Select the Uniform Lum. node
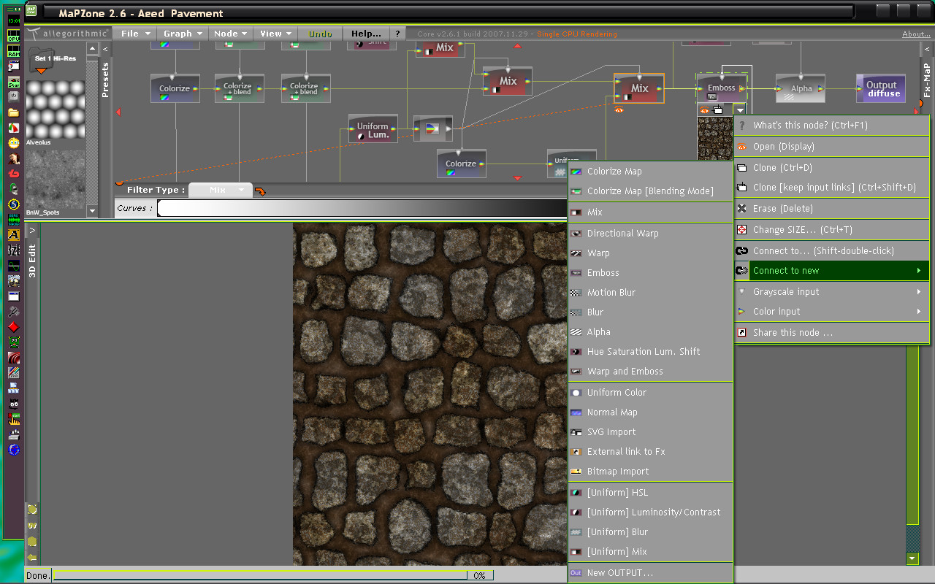 (x=373, y=129)
